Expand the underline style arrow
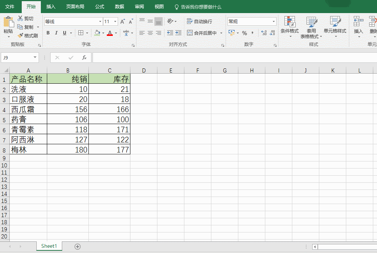377x253 pixels. (71, 33)
